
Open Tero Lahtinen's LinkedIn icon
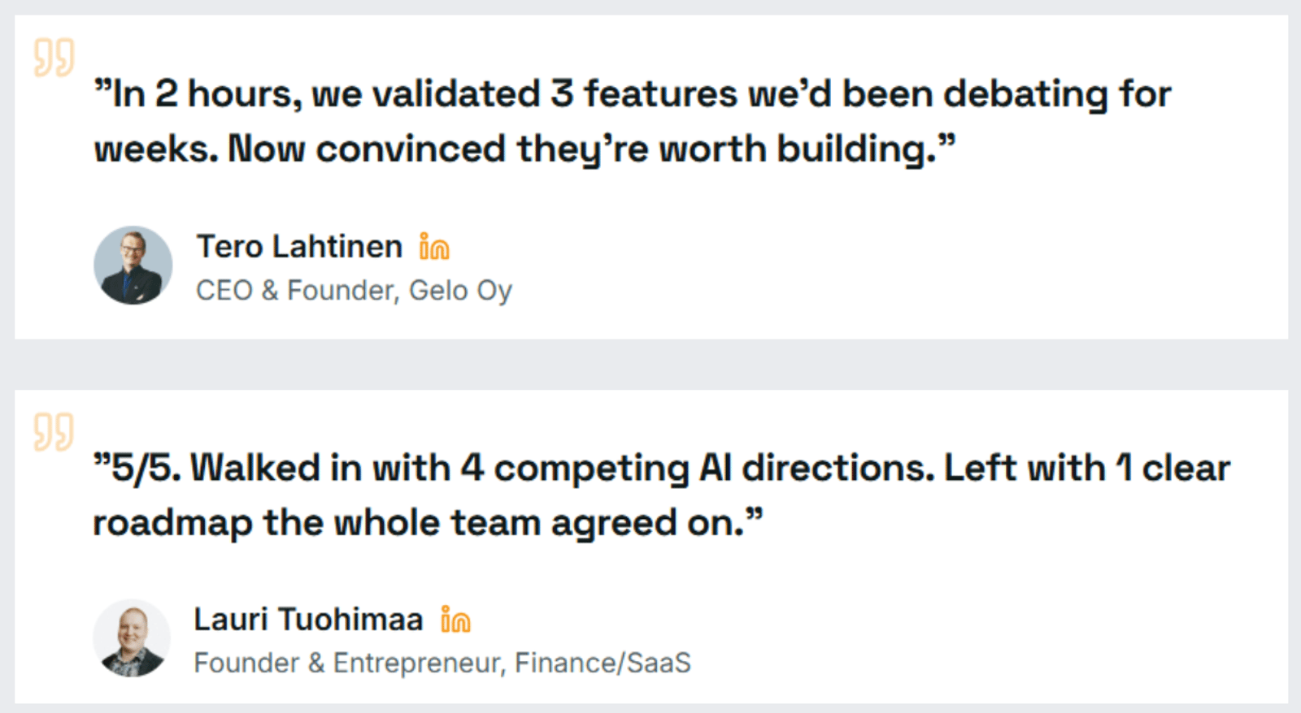pyautogui.click(x=434, y=247)
